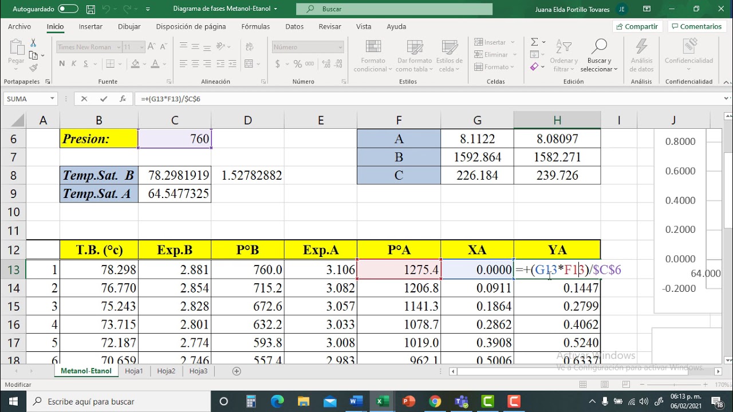Apply thousands separator (000) style
Image resolution: width=733 pixels, height=412 pixels.
tap(310, 64)
